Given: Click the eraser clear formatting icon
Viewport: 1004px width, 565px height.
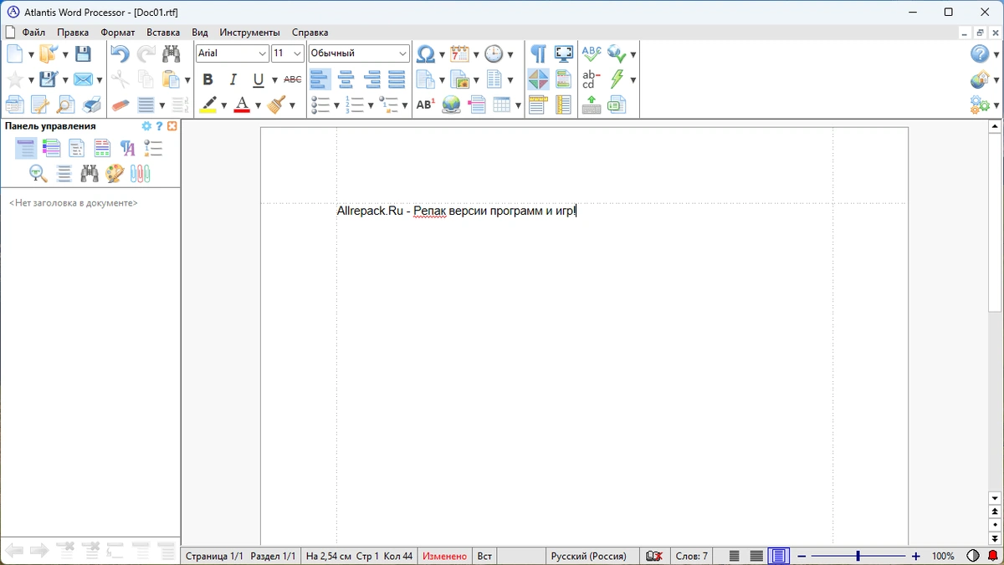Looking at the screenshot, I should (120, 104).
